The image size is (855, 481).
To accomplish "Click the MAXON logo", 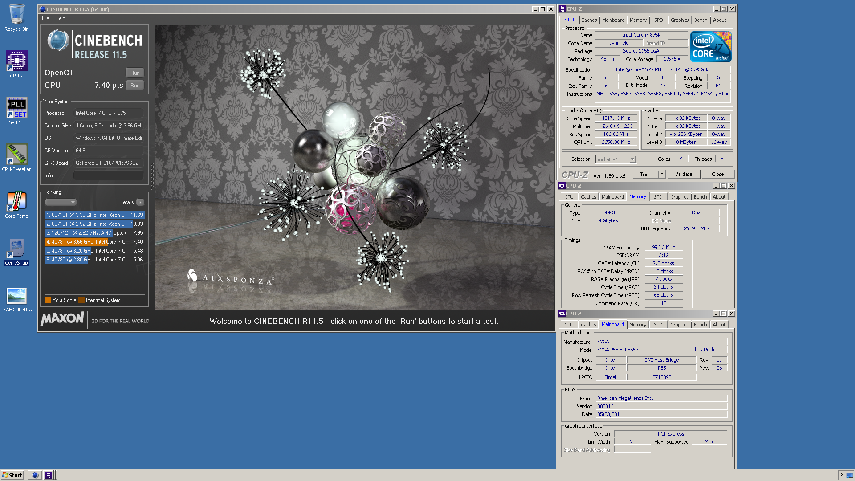I will pyautogui.click(x=62, y=318).
